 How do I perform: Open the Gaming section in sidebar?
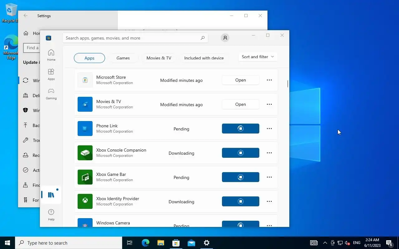click(51, 94)
